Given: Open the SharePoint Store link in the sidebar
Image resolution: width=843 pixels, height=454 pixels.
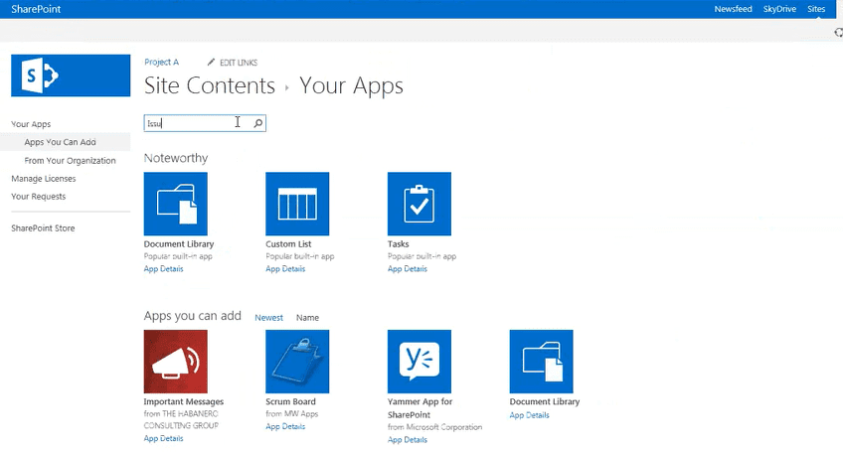Looking at the screenshot, I should (x=43, y=227).
